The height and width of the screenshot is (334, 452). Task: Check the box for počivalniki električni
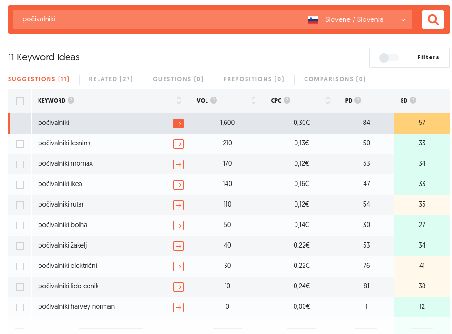coord(20,267)
